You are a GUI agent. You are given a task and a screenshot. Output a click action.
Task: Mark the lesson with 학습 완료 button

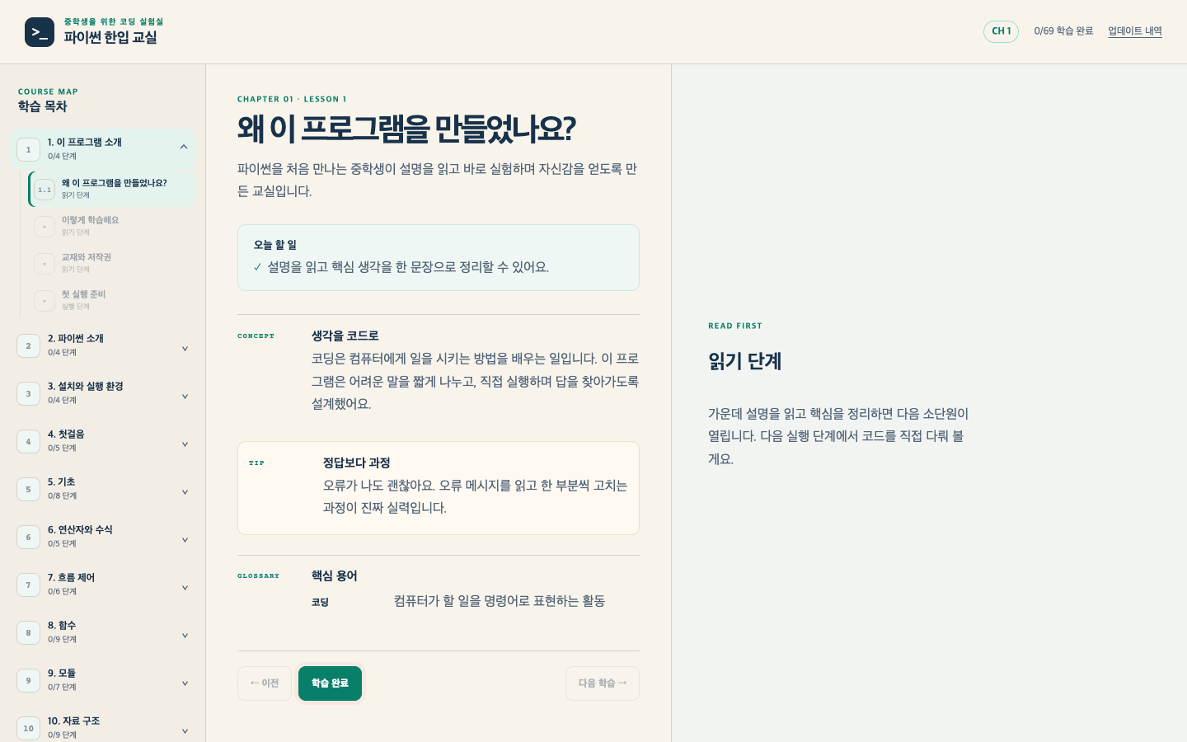tap(330, 683)
